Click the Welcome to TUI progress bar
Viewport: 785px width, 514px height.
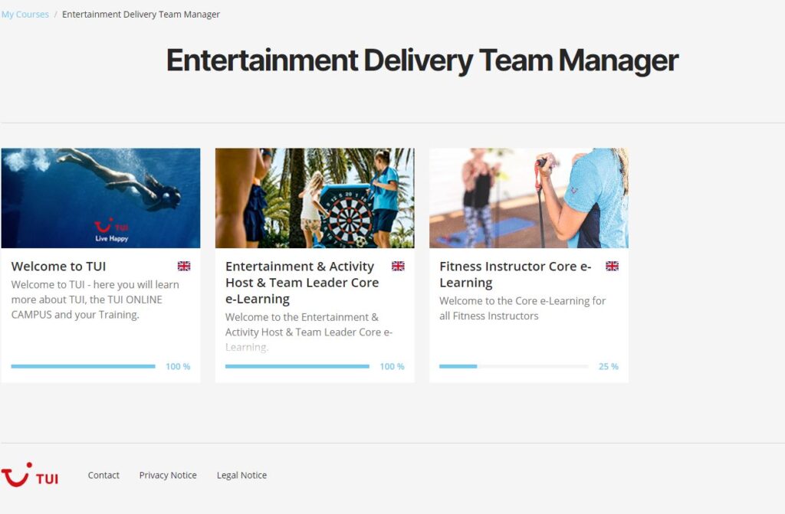click(x=83, y=366)
